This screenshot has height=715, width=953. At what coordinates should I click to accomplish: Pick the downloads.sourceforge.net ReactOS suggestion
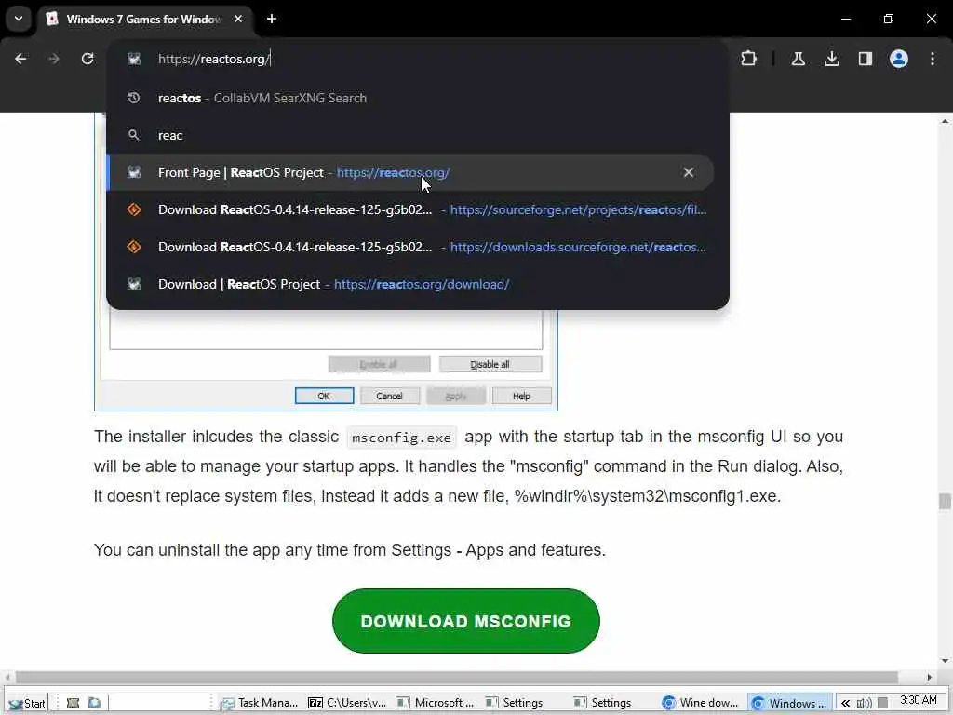[x=410, y=247]
